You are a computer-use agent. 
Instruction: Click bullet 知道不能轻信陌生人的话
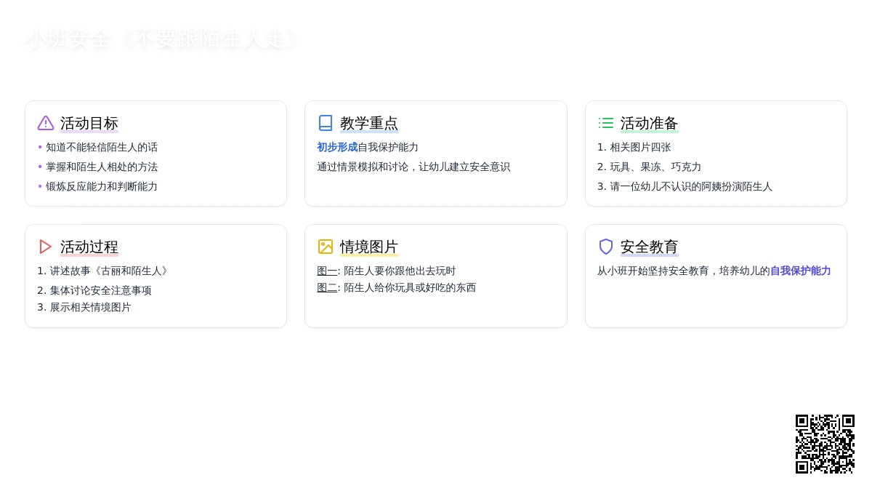pyautogui.click(x=102, y=147)
